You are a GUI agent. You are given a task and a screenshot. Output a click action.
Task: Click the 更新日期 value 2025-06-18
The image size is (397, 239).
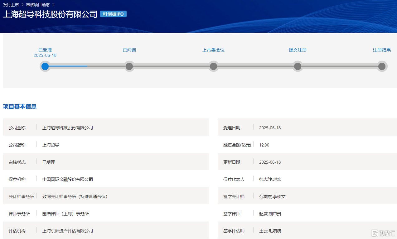coord(270,162)
